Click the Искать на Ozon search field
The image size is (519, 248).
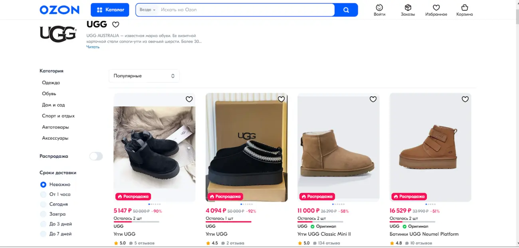(x=246, y=10)
